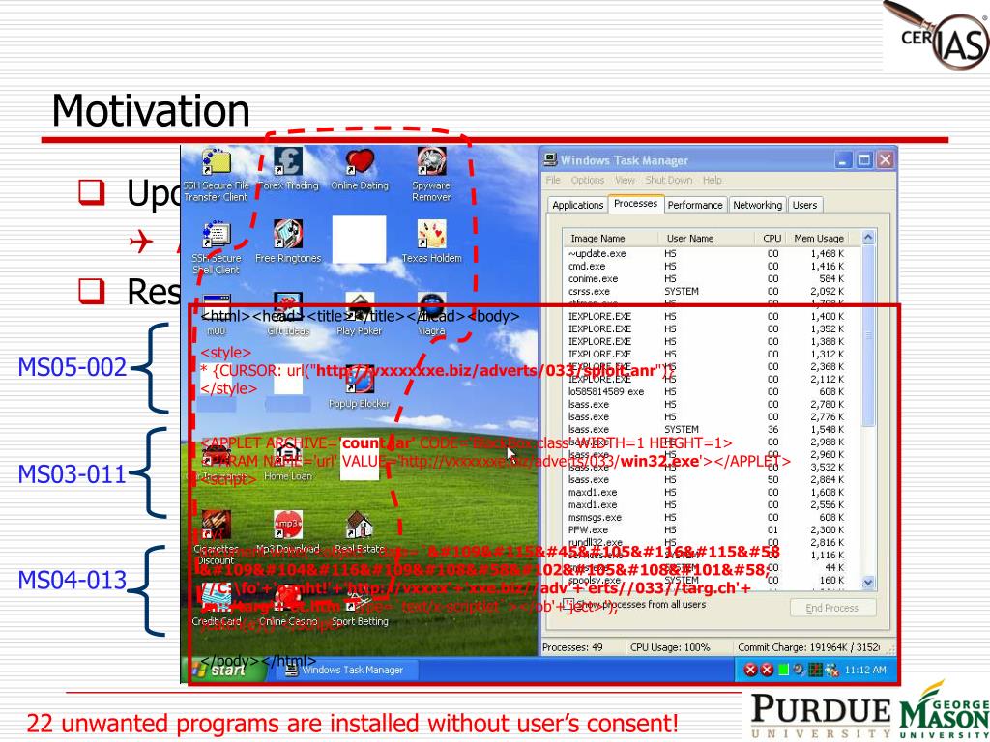
Task: Select the msmsgs.exe process row
Action: pos(707,518)
